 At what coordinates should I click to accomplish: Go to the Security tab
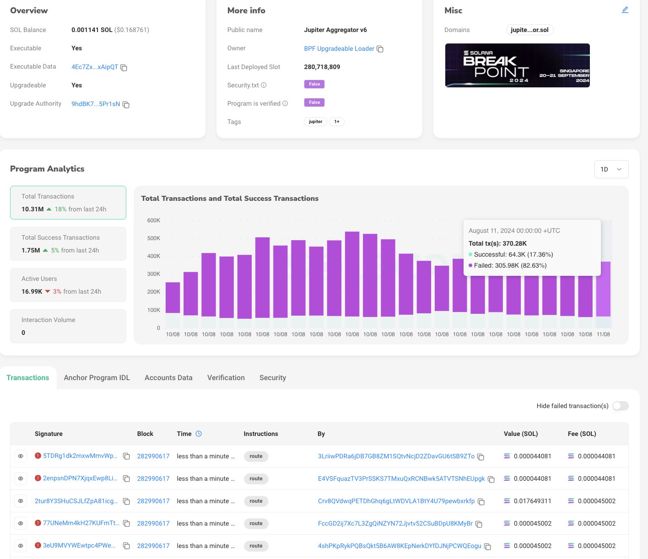click(x=273, y=378)
